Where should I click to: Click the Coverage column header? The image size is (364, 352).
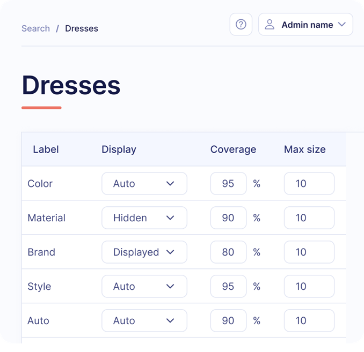point(233,149)
